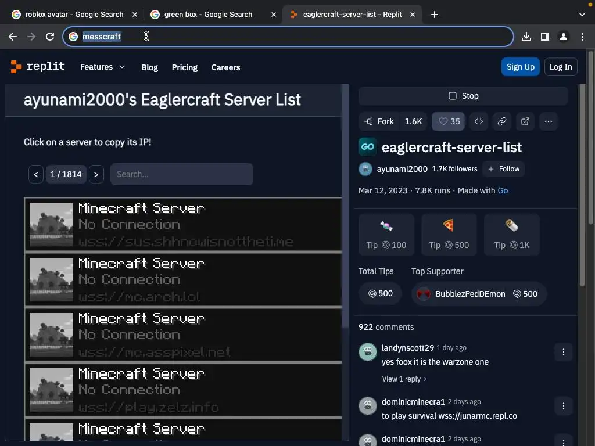Copy IP of sus.shhnowisnotthetime server
The width and height of the screenshot is (595, 446).
click(183, 225)
